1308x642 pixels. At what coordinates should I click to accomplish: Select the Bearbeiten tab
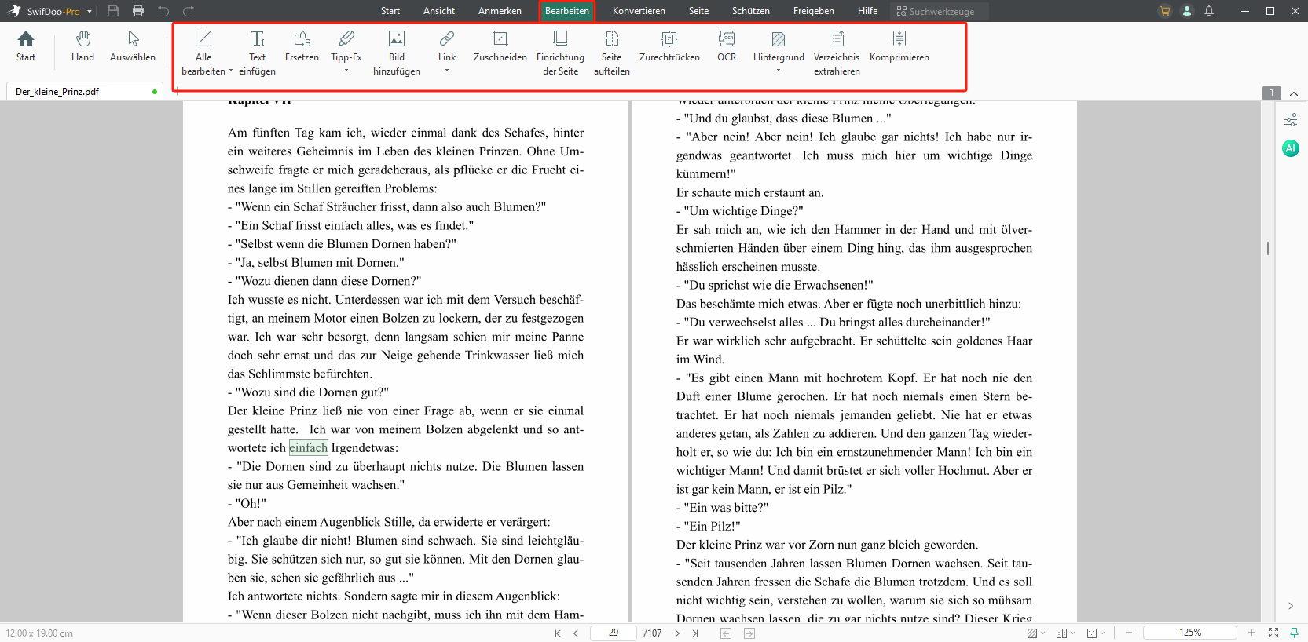coord(567,11)
